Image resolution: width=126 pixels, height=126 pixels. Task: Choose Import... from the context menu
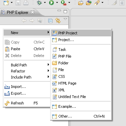(x=27, y=87)
